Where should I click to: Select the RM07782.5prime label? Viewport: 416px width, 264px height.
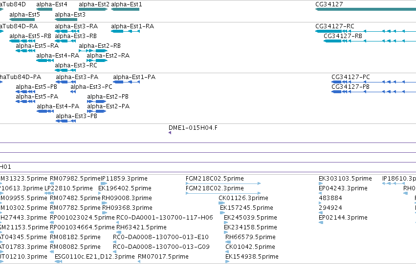point(75,208)
